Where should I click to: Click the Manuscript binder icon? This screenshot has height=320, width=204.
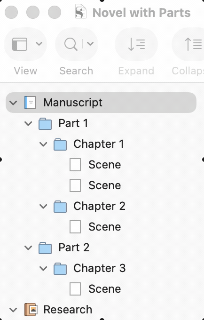tap(30, 103)
